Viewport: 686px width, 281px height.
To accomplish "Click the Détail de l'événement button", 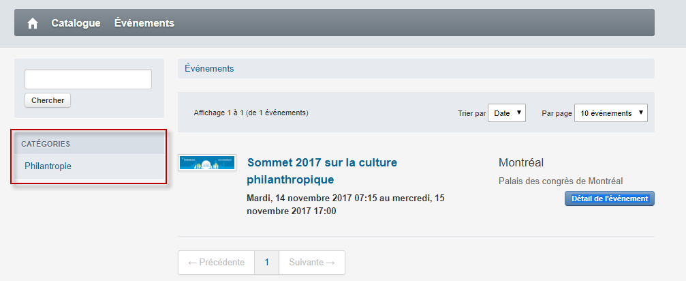I will coord(610,198).
